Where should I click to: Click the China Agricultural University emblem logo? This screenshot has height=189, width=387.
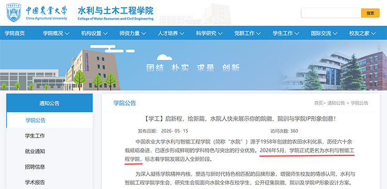click(x=14, y=12)
